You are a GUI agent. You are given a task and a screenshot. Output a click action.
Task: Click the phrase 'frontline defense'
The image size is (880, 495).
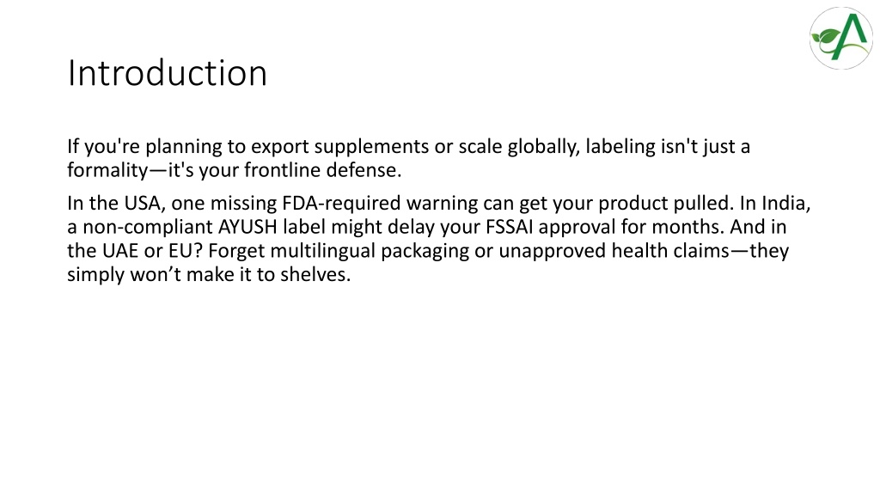(x=323, y=170)
